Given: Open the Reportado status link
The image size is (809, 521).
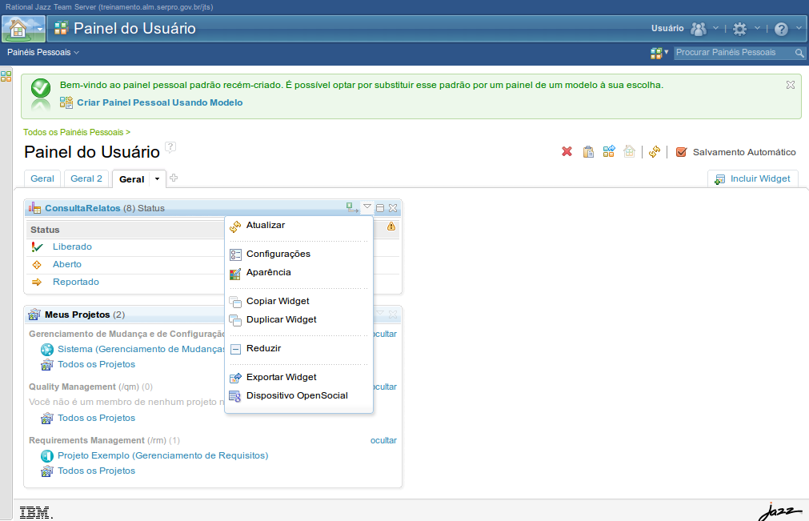Looking at the screenshot, I should coord(76,282).
